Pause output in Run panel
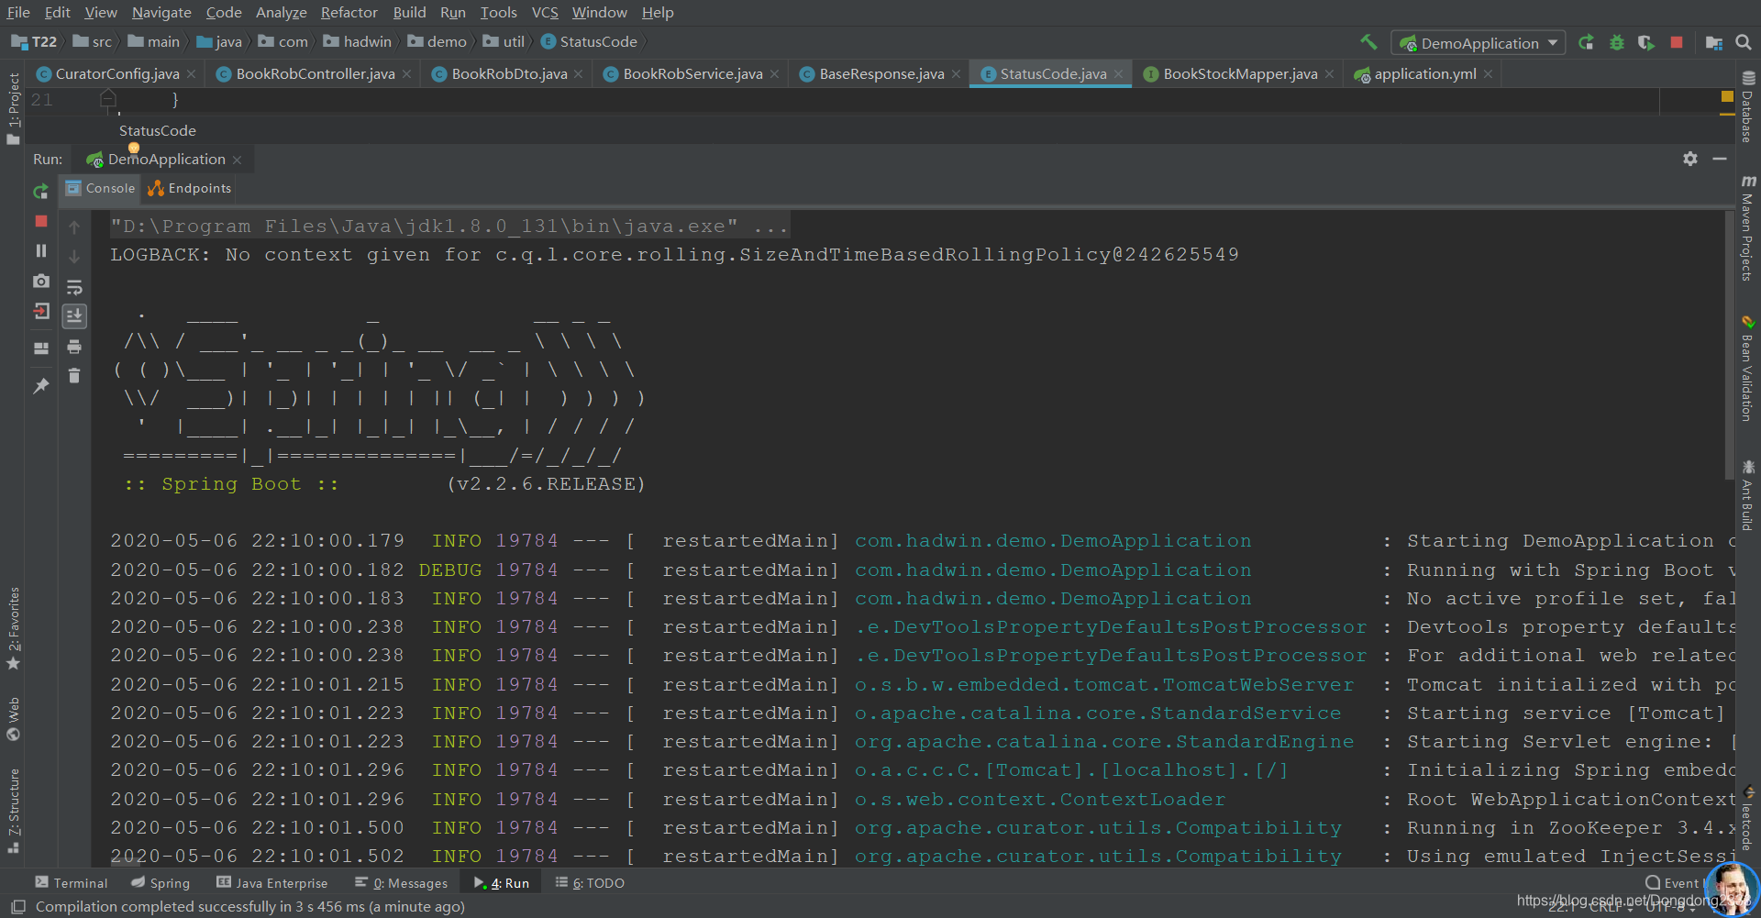This screenshot has height=918, width=1761. coord(40,250)
